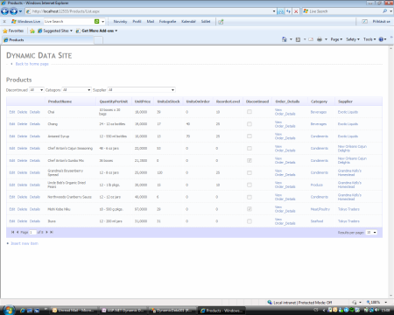Click Fotografie in Windows Live toolbar
The width and height of the screenshot is (394, 315).
pos(167,21)
